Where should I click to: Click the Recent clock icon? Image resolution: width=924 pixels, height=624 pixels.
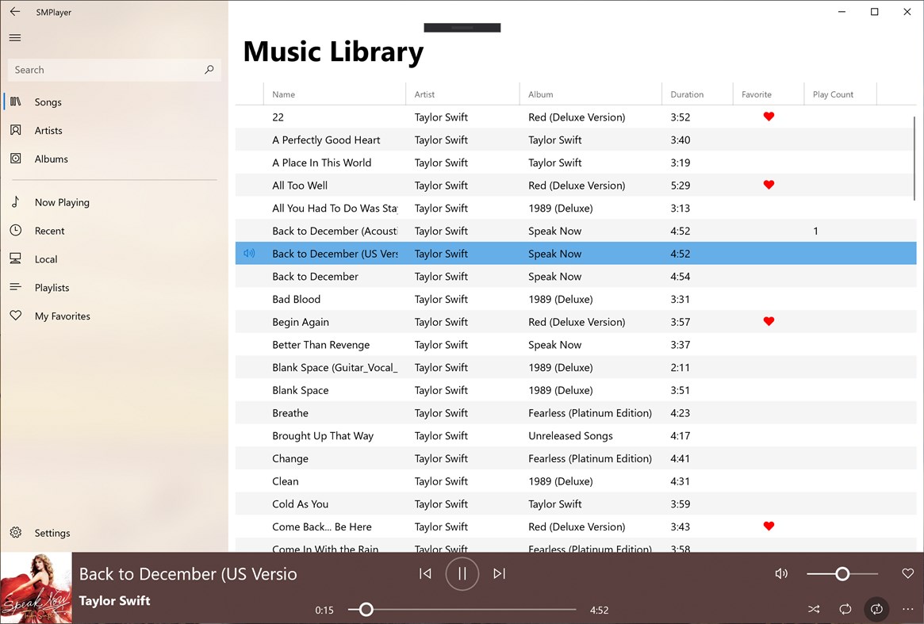point(16,230)
